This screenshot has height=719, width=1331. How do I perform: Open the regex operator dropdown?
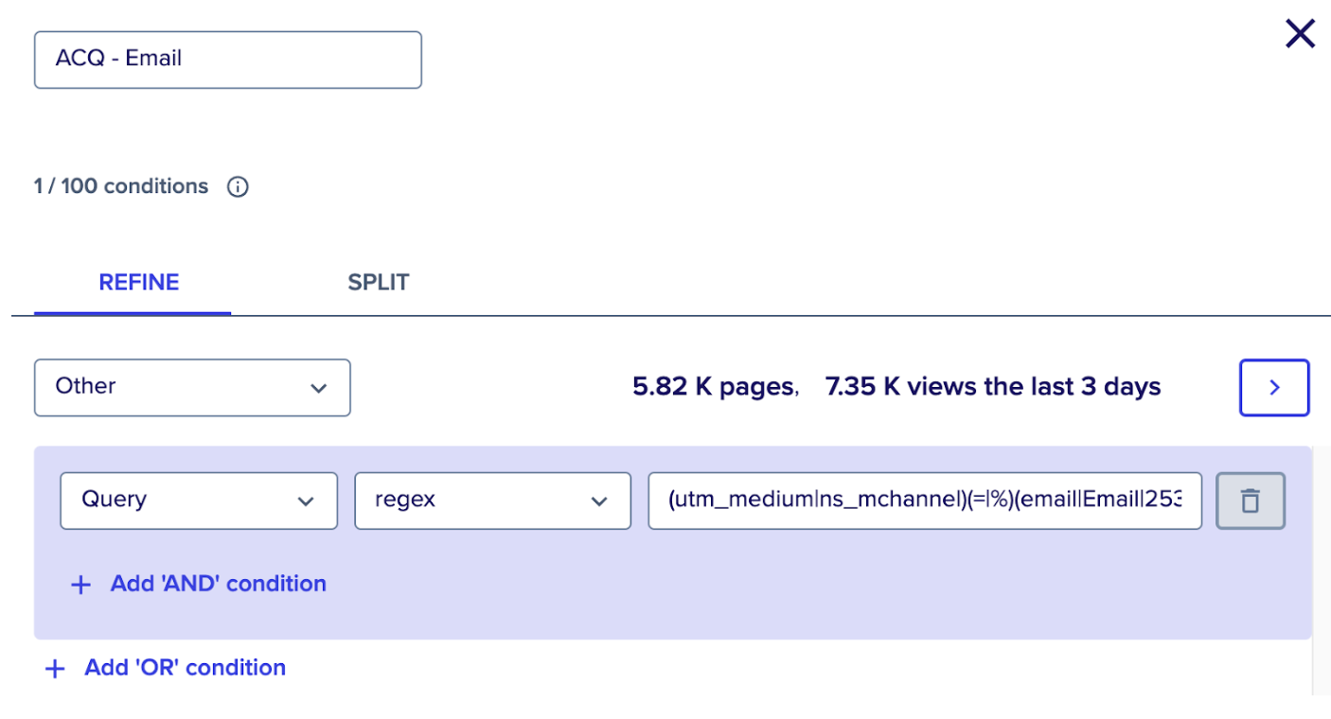click(x=493, y=500)
